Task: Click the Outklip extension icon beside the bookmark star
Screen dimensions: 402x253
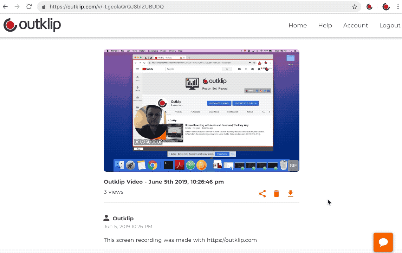Action: click(369, 7)
